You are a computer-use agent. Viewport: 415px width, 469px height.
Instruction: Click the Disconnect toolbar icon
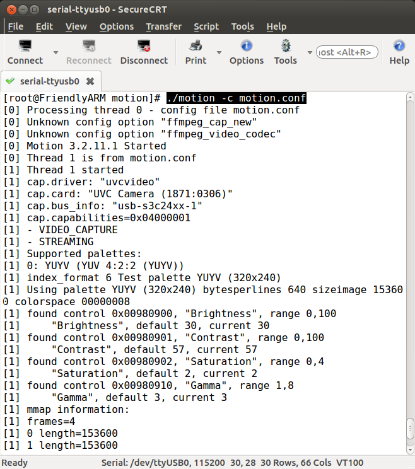pyautogui.click(x=144, y=46)
